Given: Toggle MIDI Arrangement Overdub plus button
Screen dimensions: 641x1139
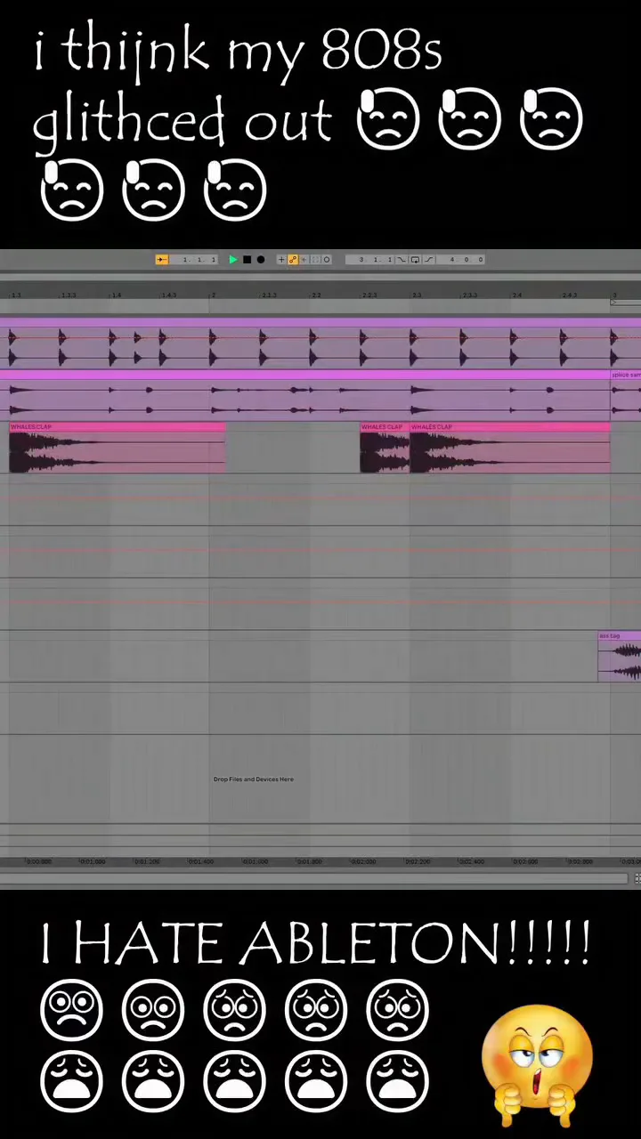Looking at the screenshot, I should (281, 260).
